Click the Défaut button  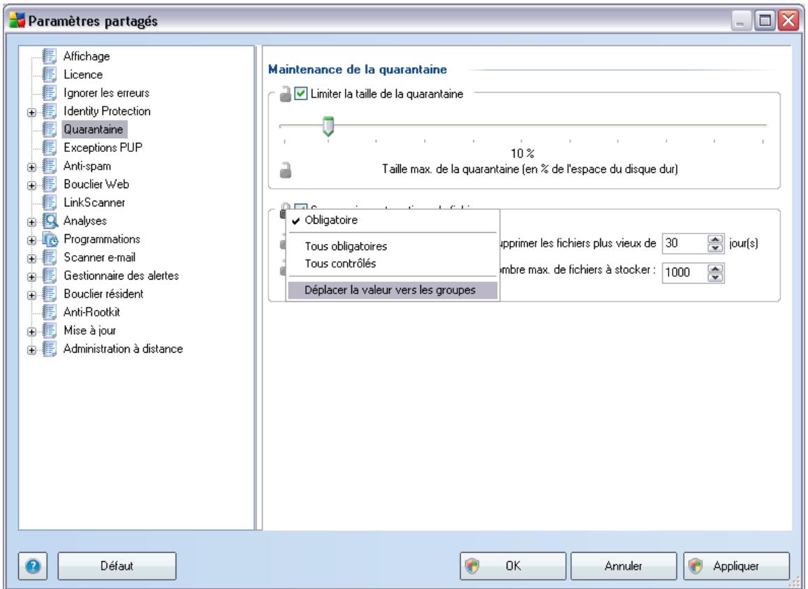pyautogui.click(x=117, y=566)
